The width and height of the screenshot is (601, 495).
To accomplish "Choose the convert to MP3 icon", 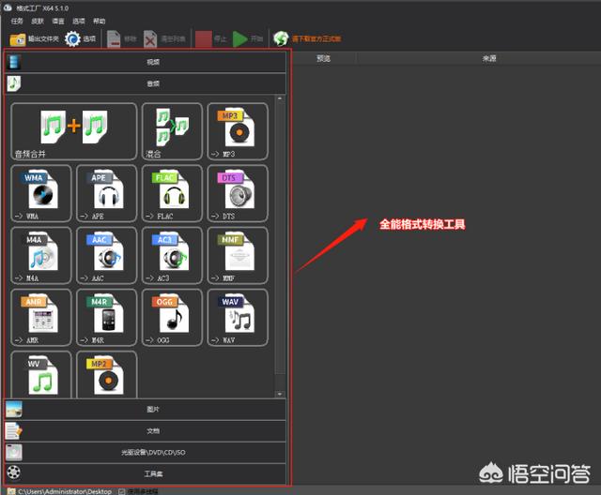I will point(237,130).
